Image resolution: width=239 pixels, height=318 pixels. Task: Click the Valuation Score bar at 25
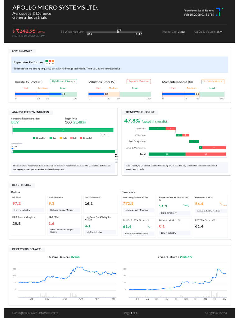tap(96, 94)
